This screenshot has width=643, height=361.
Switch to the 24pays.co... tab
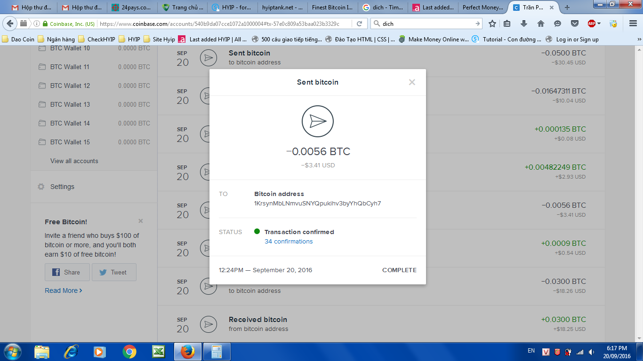[132, 8]
